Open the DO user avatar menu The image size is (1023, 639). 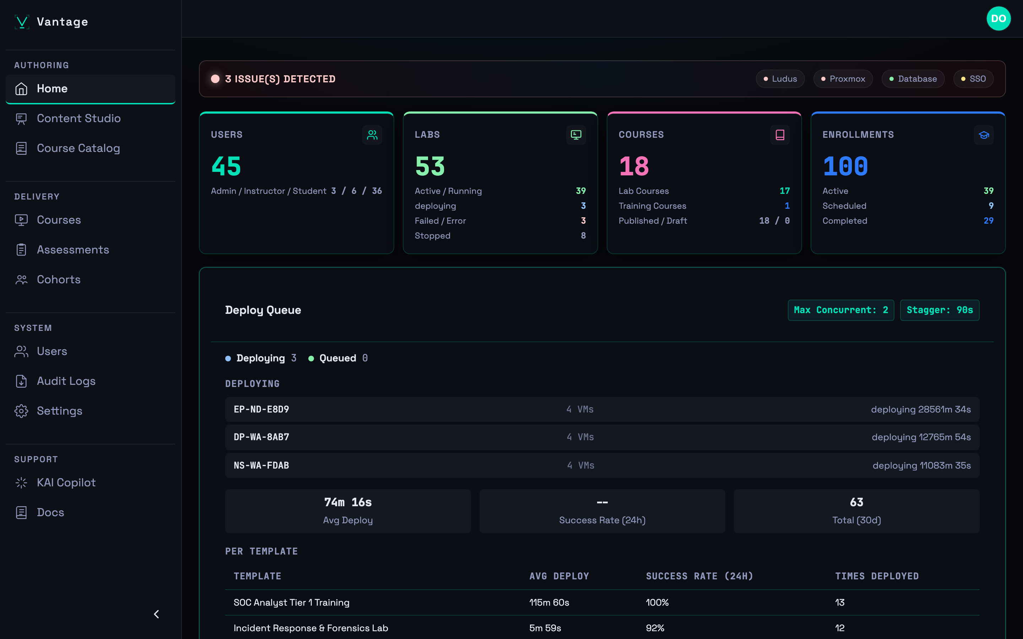(998, 18)
